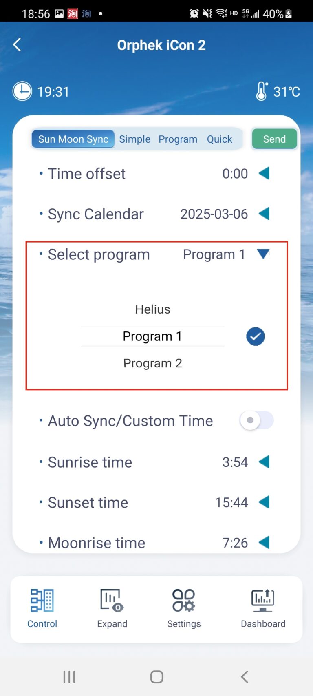Expand the Time offset arrow
This screenshot has height=696, width=313.
click(264, 173)
